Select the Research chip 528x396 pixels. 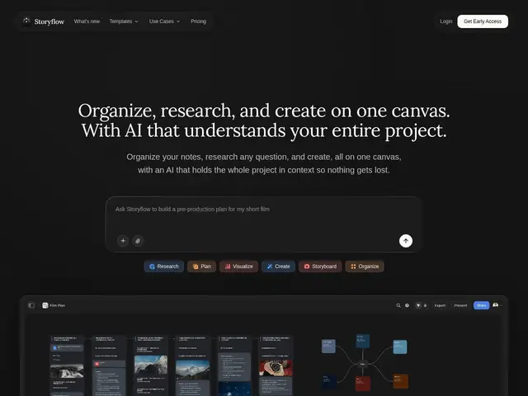[163, 266]
